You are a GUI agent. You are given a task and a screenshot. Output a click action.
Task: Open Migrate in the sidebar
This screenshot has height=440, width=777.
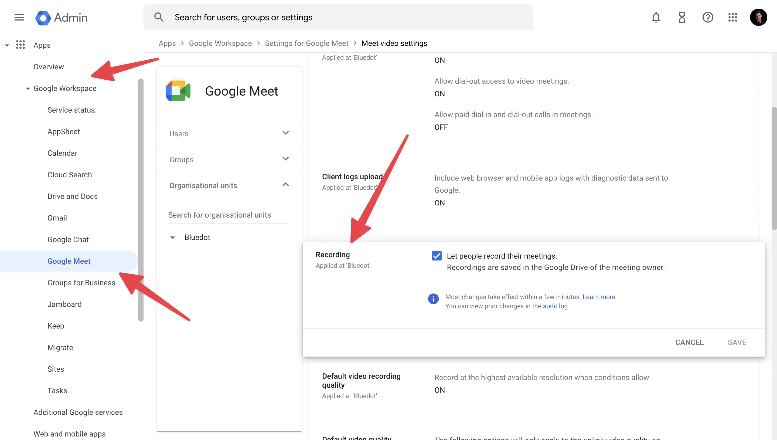(60, 347)
